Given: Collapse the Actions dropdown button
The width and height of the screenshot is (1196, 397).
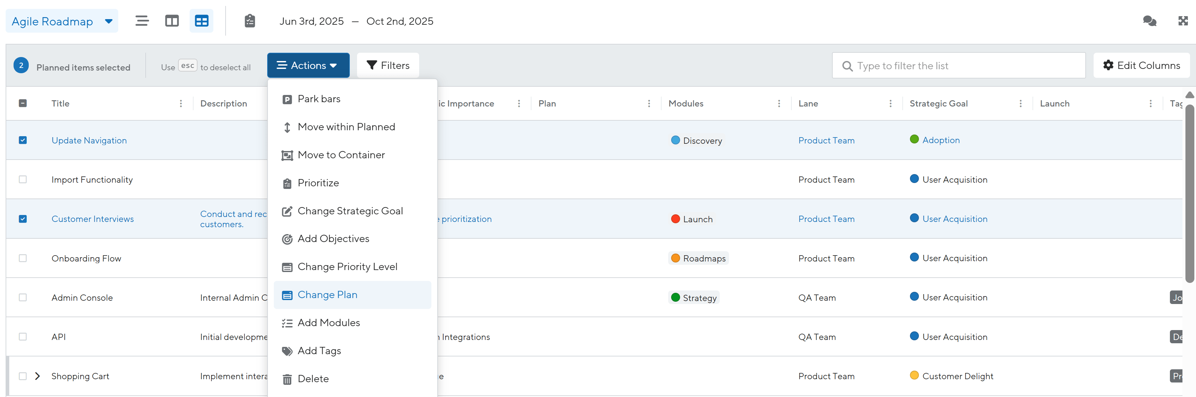Looking at the screenshot, I should click(x=308, y=65).
